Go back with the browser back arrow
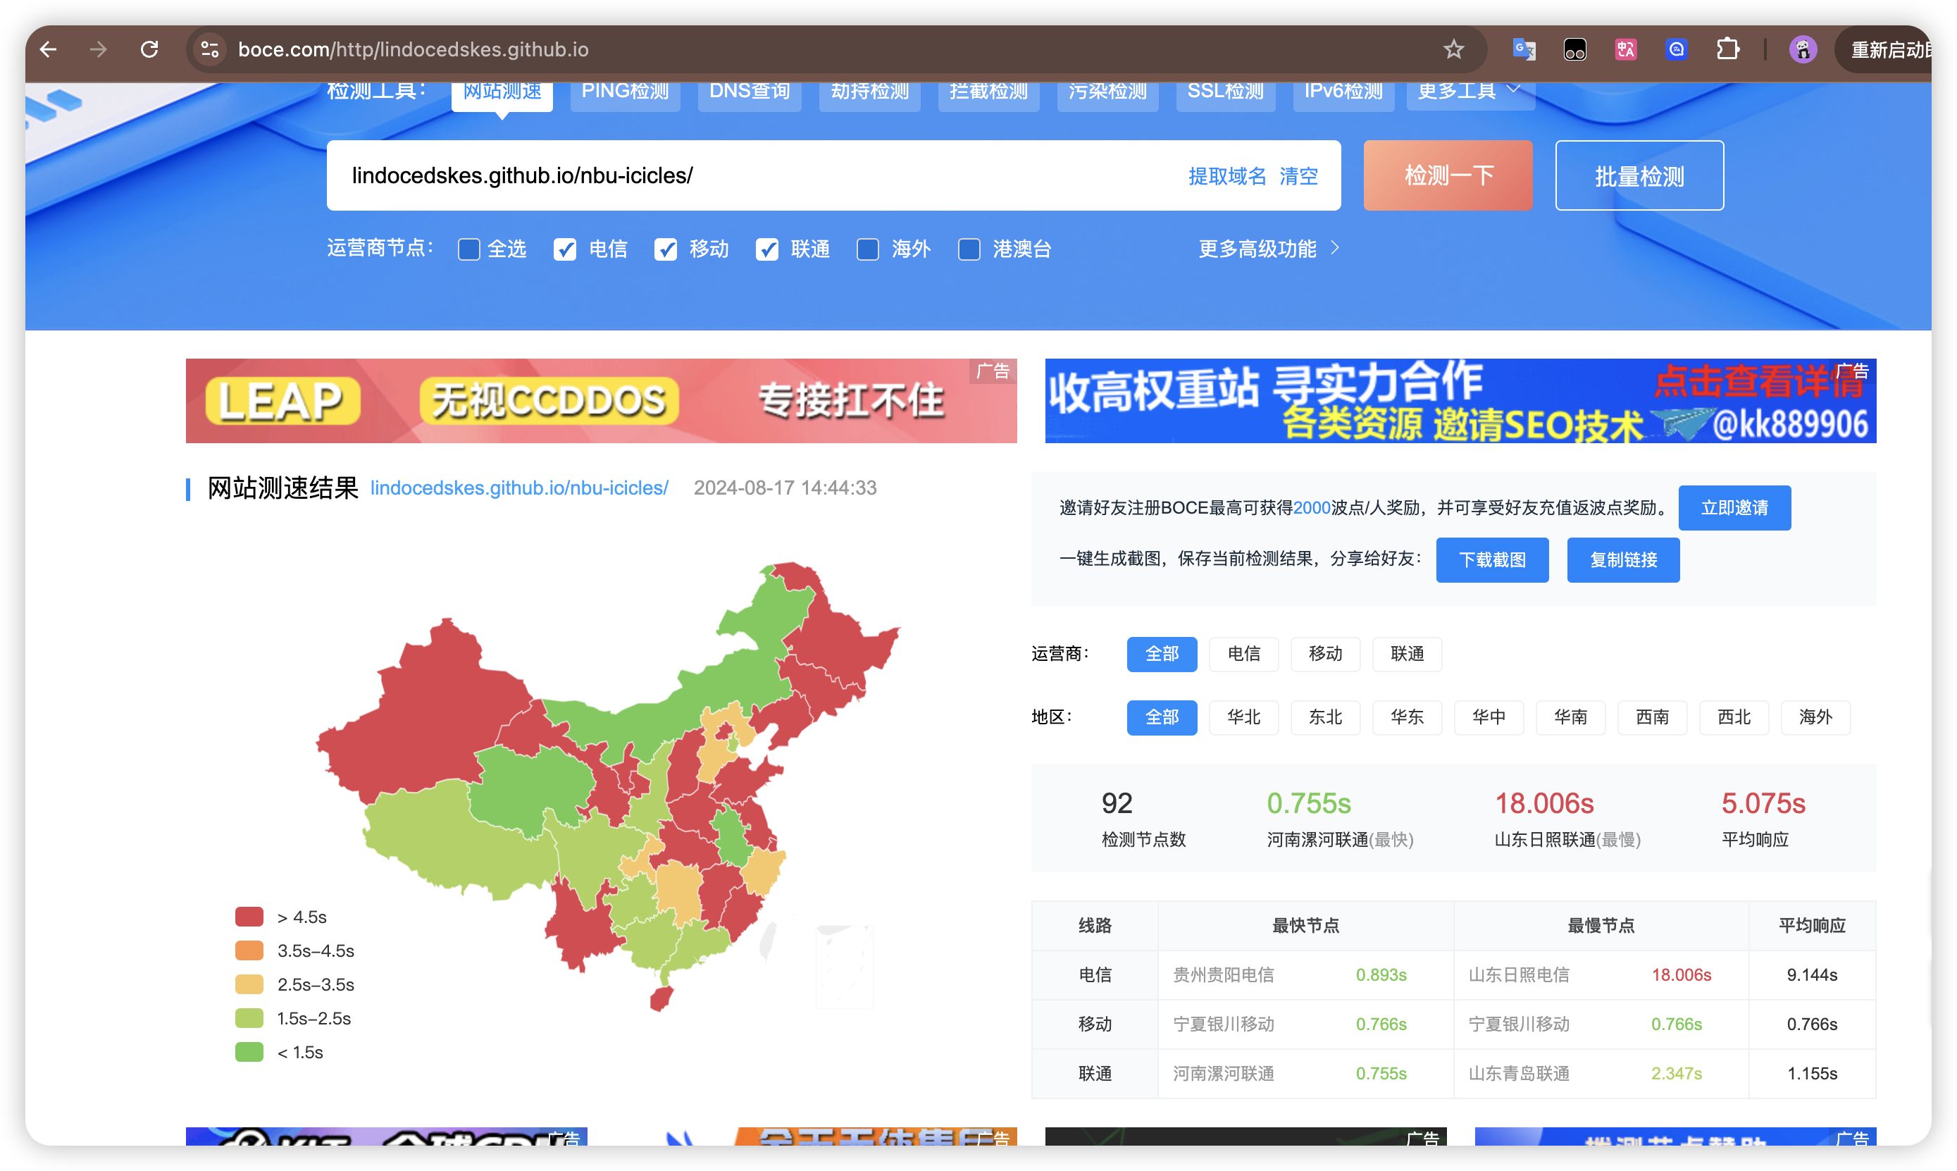Screen dimensions: 1957x1171 tap(48, 50)
